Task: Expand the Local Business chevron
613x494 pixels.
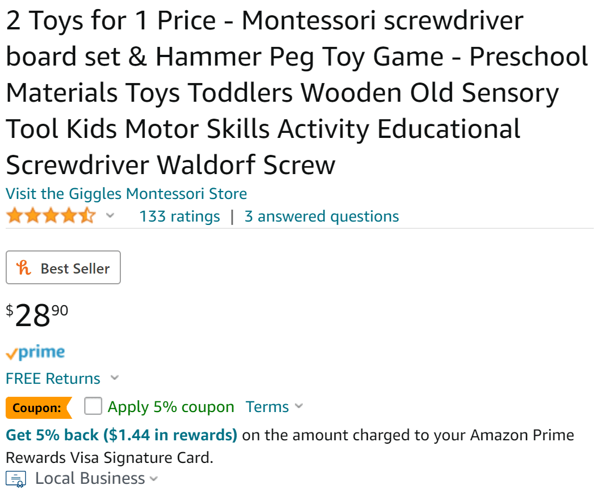Action: coord(153,479)
